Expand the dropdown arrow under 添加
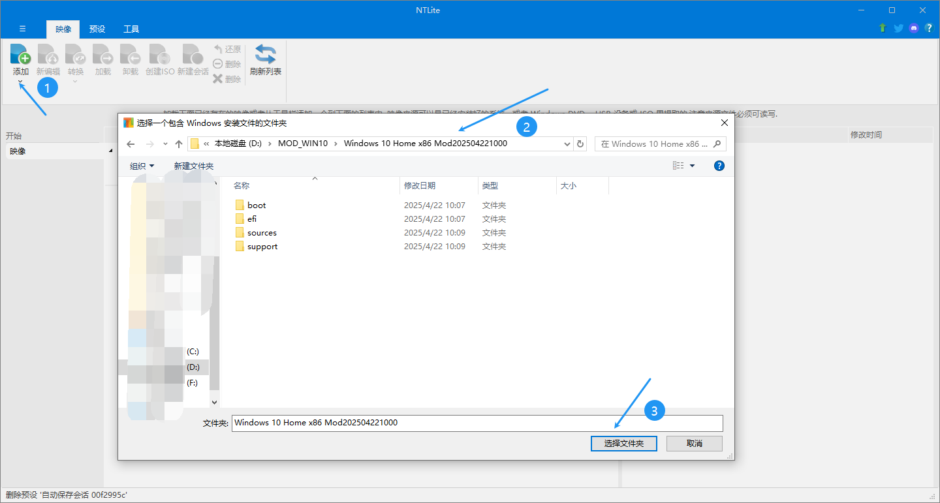 pos(20,82)
